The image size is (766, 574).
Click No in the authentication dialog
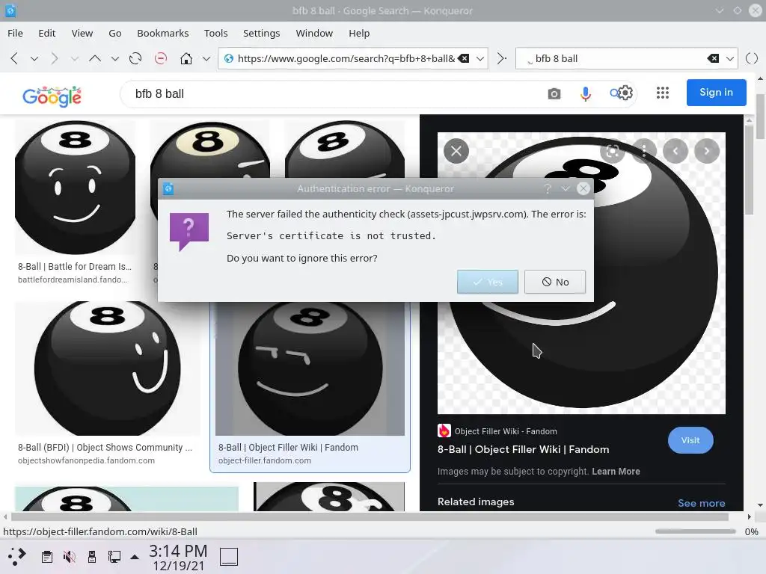tap(555, 282)
